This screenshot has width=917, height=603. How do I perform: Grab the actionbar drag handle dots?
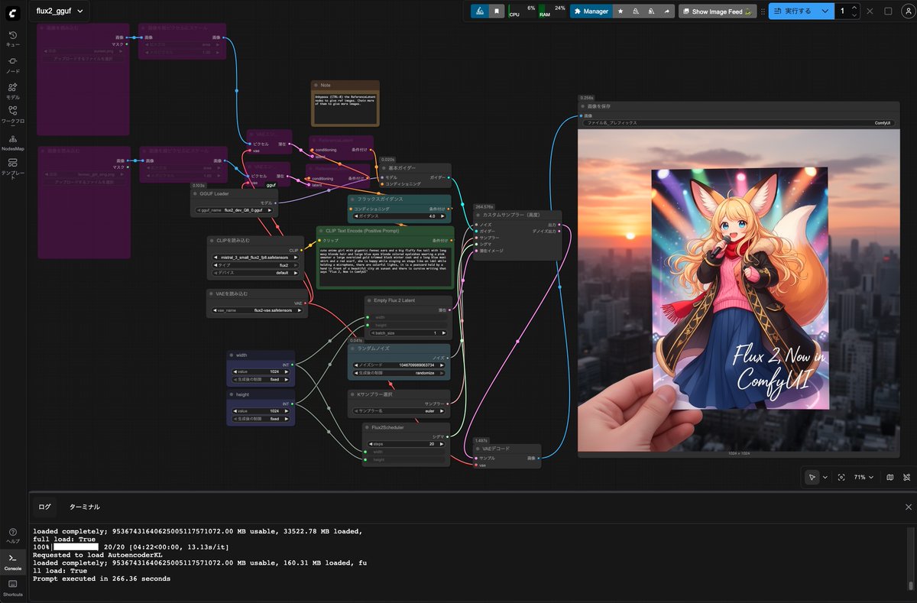tap(763, 11)
